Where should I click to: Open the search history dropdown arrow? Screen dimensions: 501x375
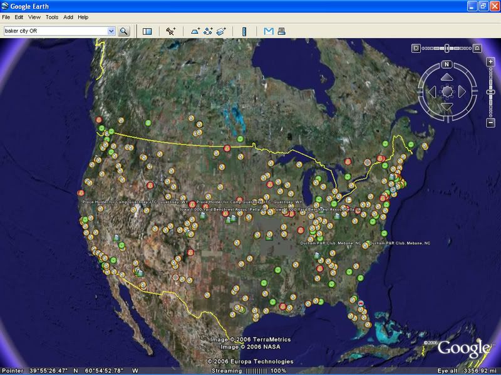[x=111, y=31]
